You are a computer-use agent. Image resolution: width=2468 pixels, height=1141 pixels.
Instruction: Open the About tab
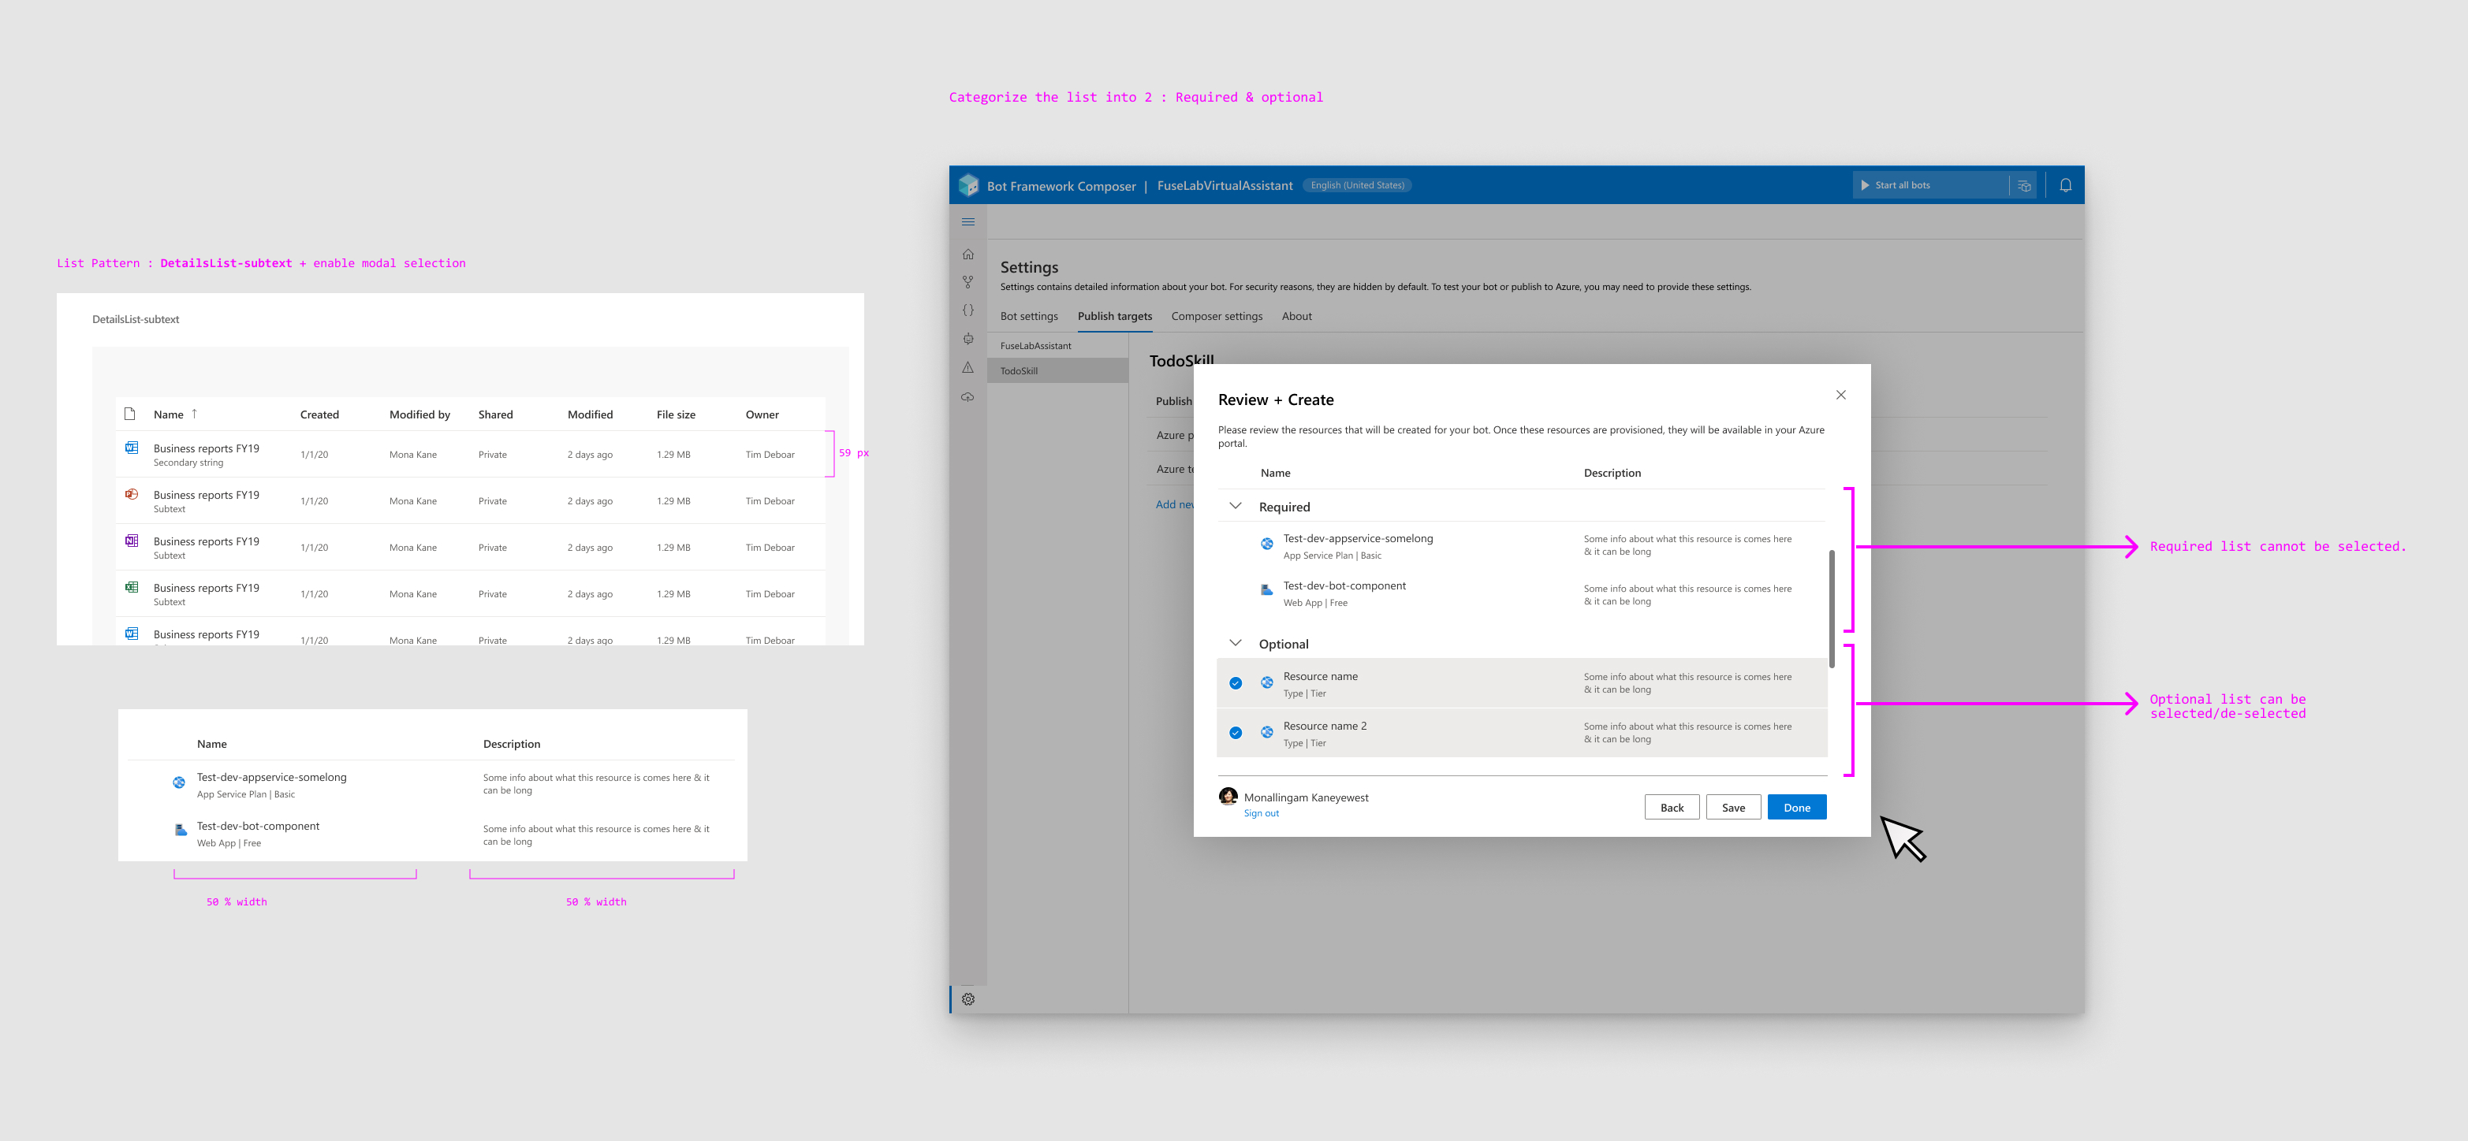click(x=1296, y=316)
